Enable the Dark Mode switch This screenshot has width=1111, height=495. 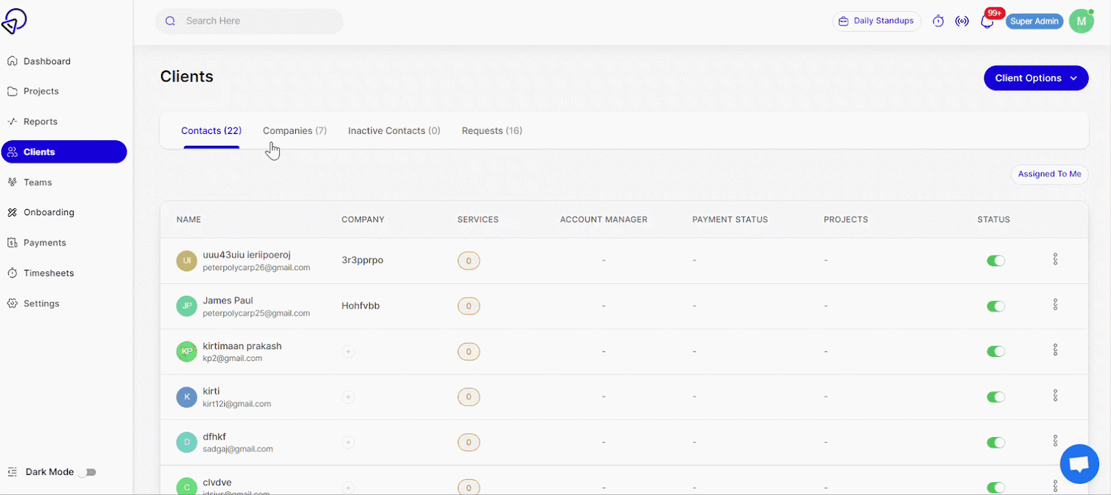(x=87, y=472)
